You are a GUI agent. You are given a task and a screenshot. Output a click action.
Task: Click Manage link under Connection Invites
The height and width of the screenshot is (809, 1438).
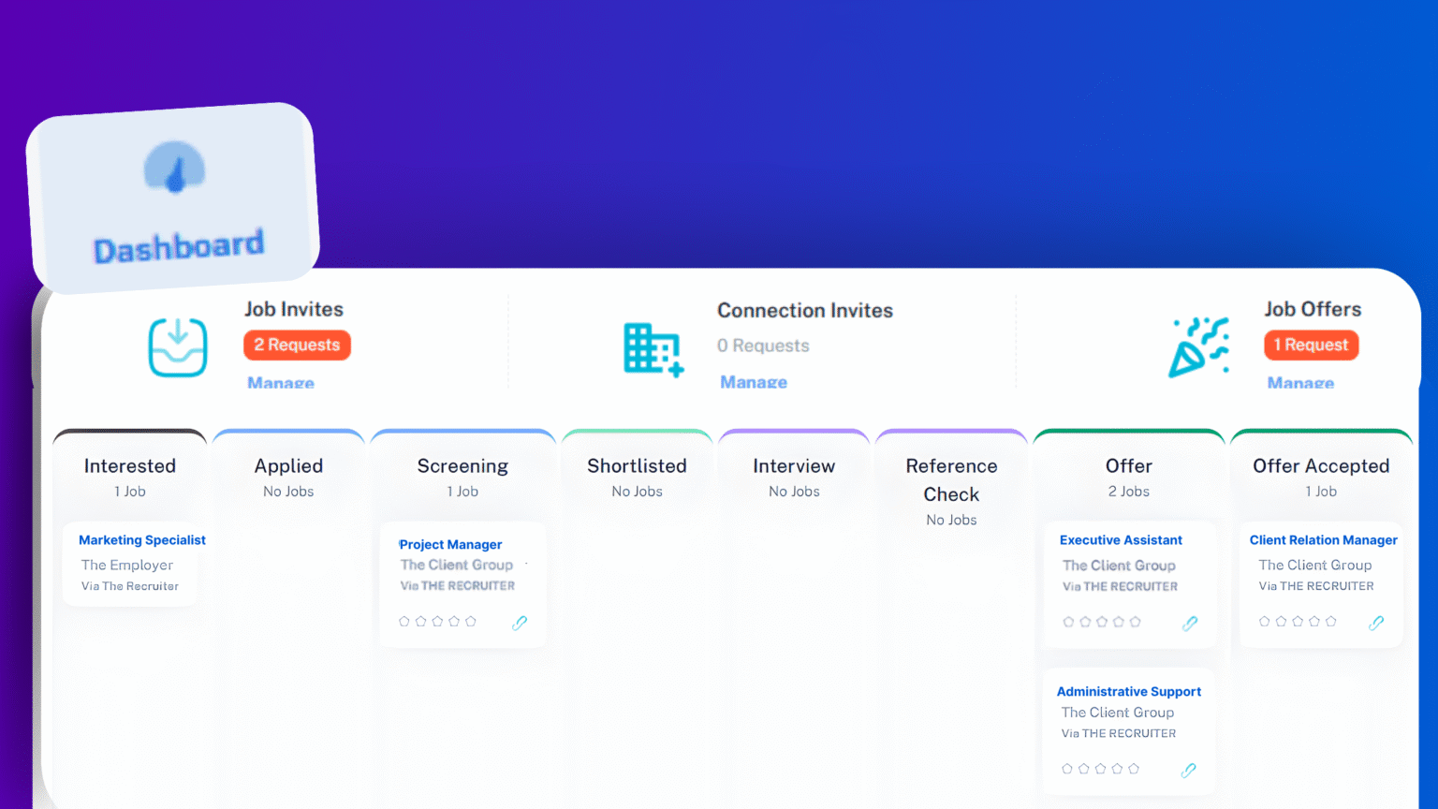(x=754, y=382)
